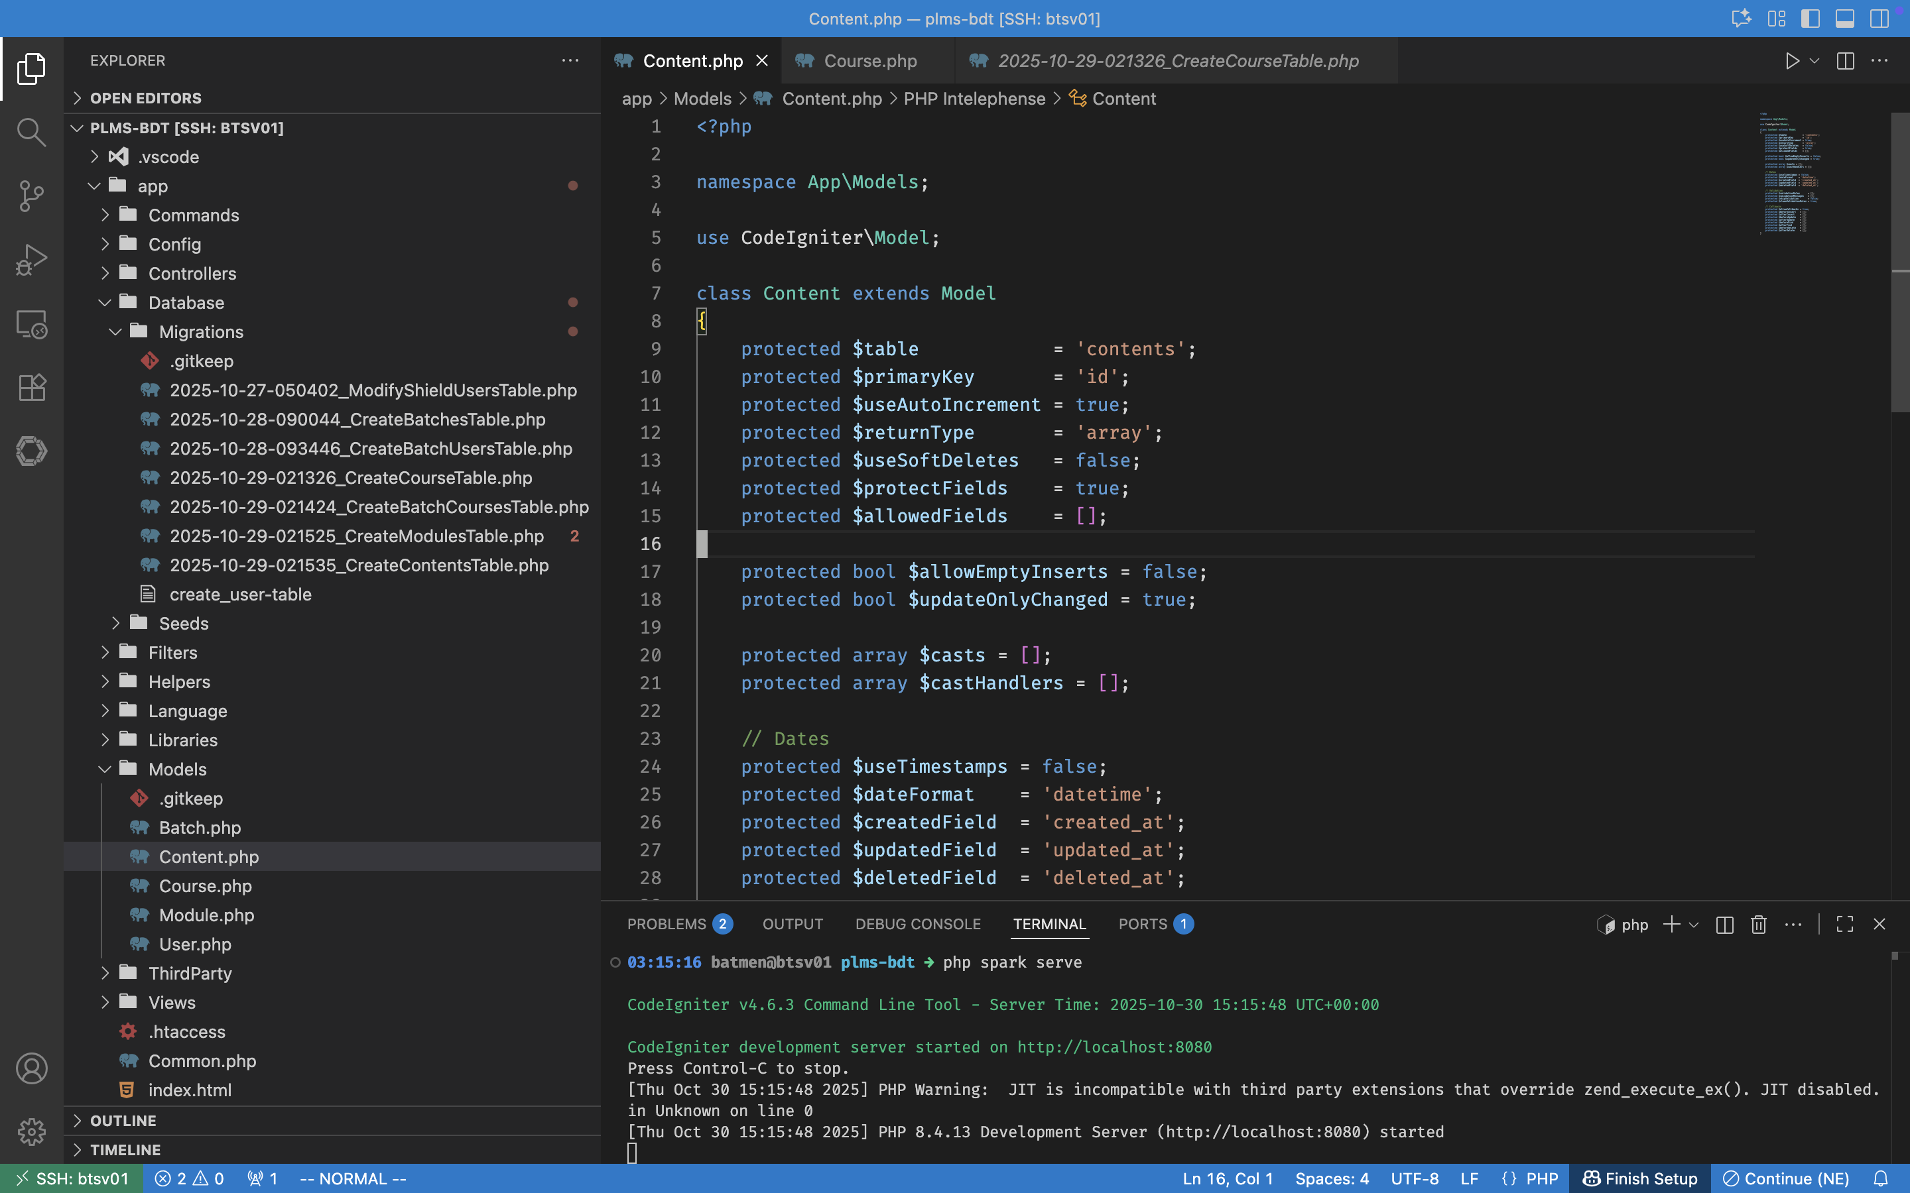This screenshot has width=1910, height=1193.
Task: Click Finish Setup in status bar
Action: point(1640,1178)
